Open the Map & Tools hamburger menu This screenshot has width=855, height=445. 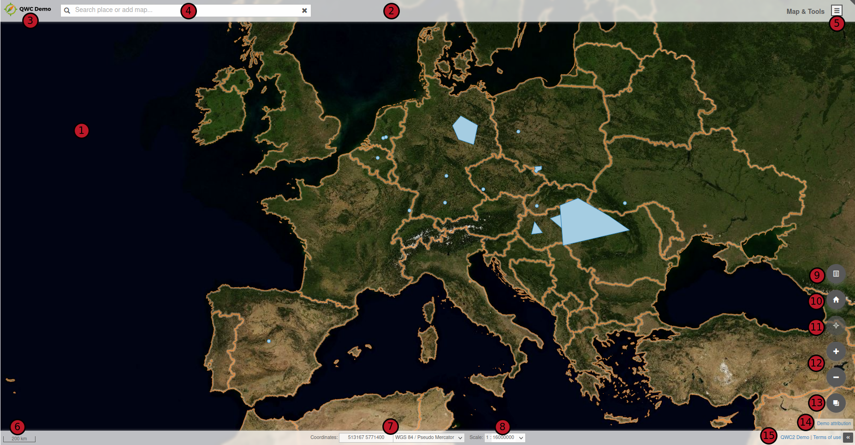[837, 11]
